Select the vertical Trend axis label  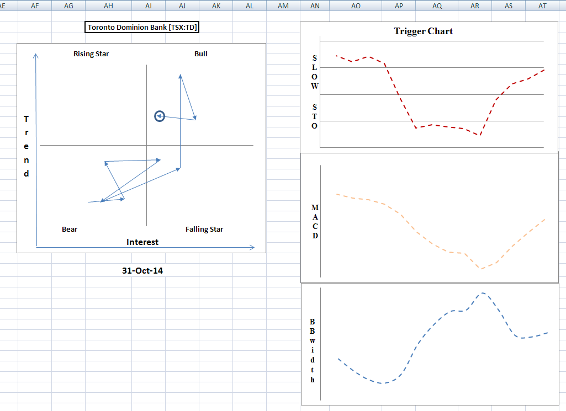coord(27,146)
